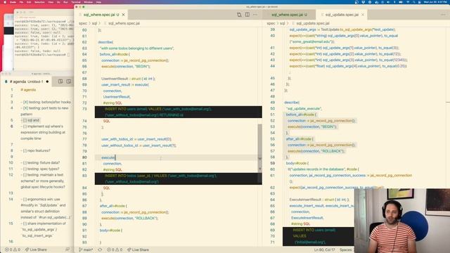
Task: Click synchronize changes icon in status bar
Action: click(100, 249)
